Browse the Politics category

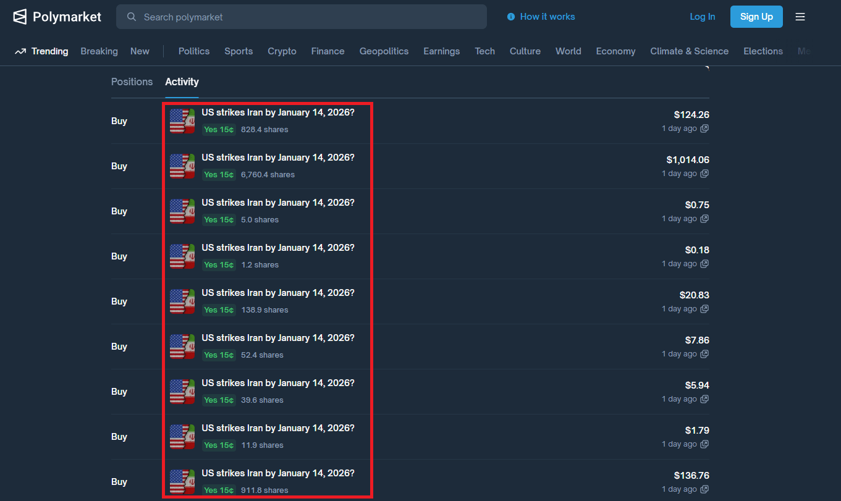click(x=194, y=51)
